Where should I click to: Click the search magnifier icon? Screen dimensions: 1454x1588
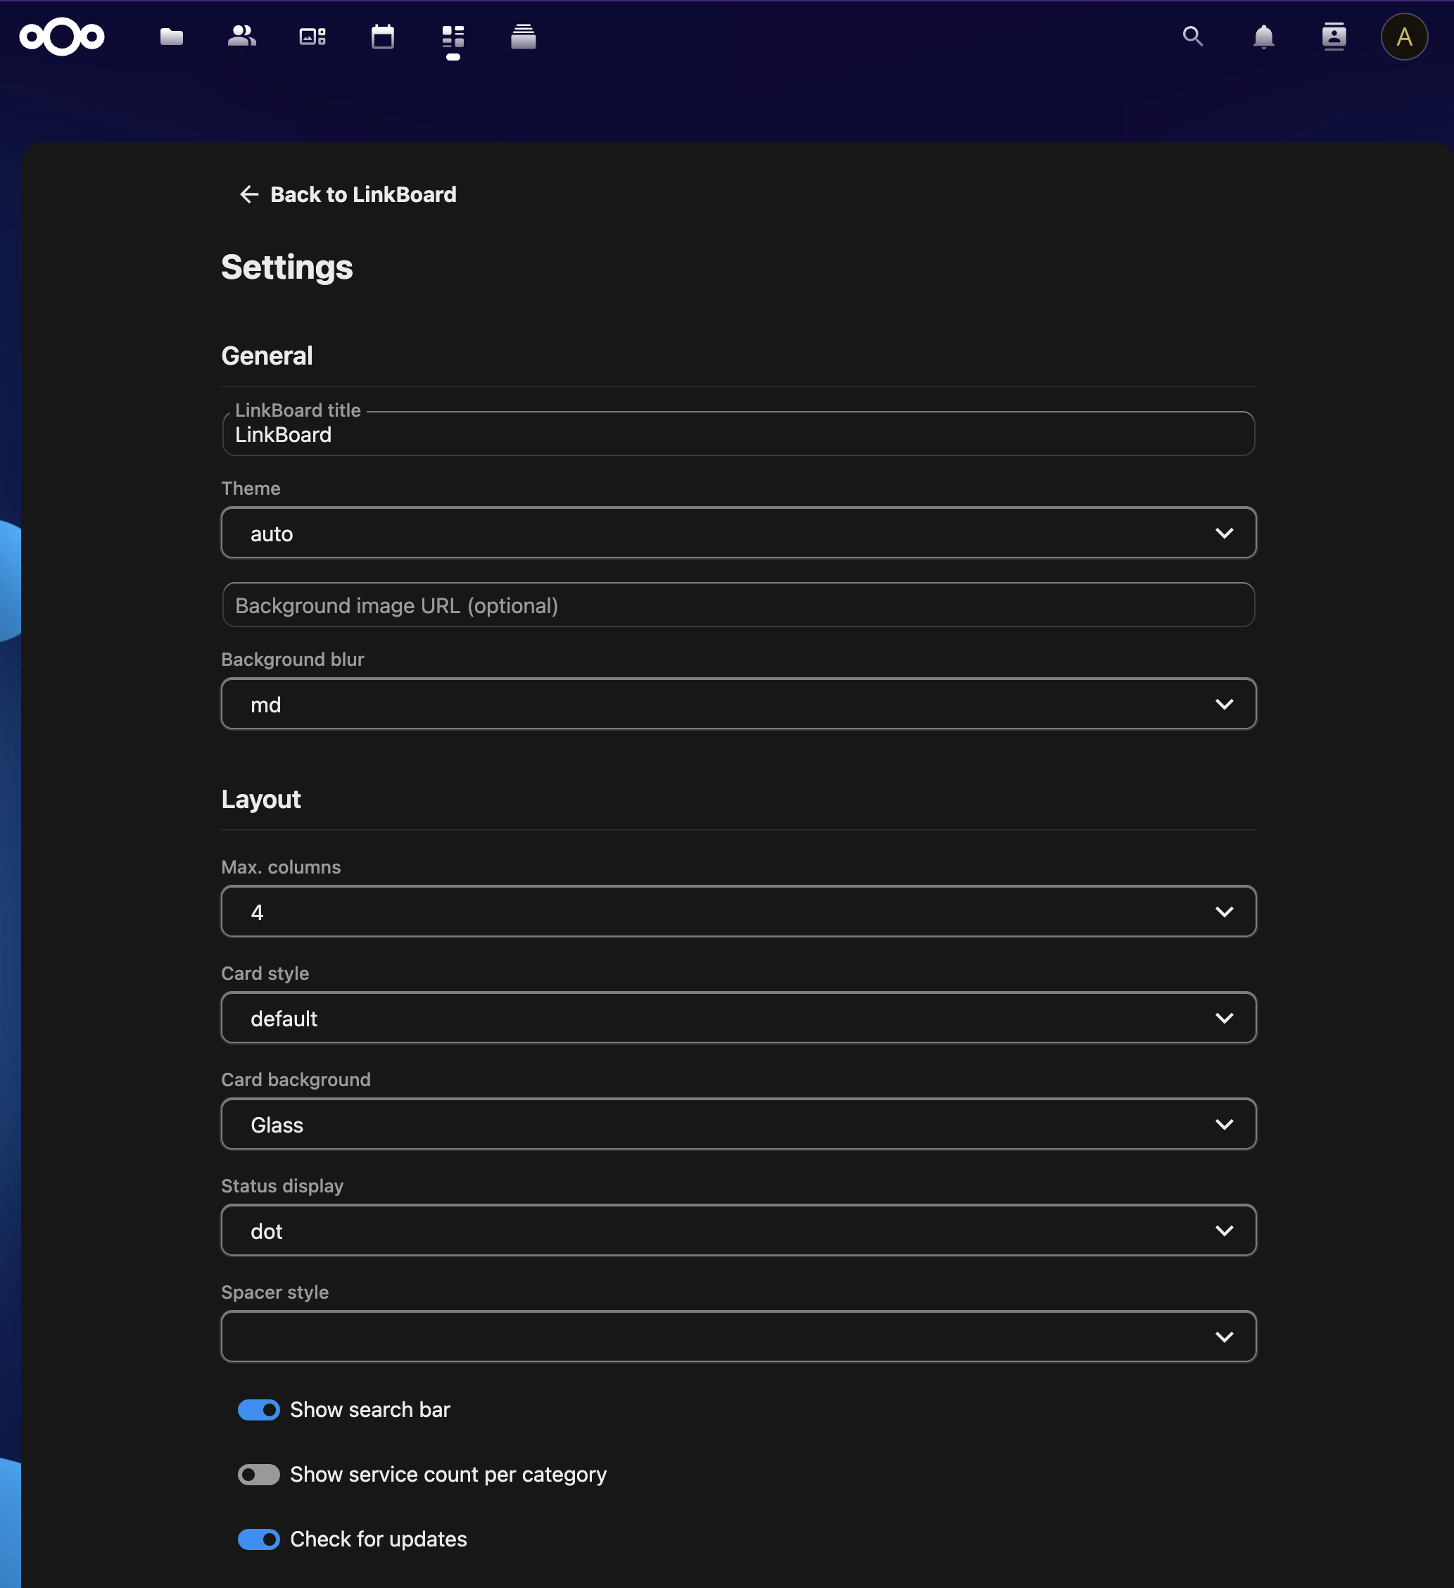pos(1191,37)
